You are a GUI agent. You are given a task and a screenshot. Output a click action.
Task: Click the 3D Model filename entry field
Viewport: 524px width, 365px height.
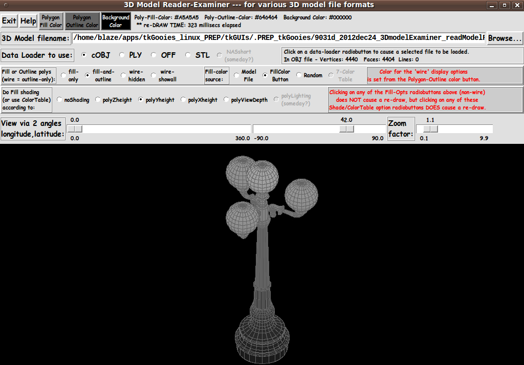pos(279,38)
